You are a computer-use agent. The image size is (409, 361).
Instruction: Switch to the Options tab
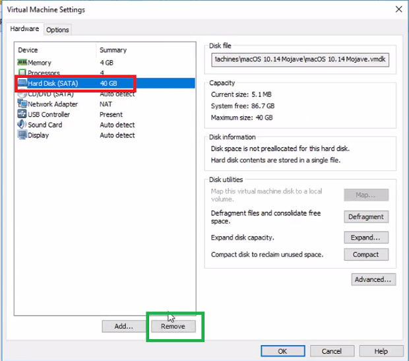(x=57, y=30)
